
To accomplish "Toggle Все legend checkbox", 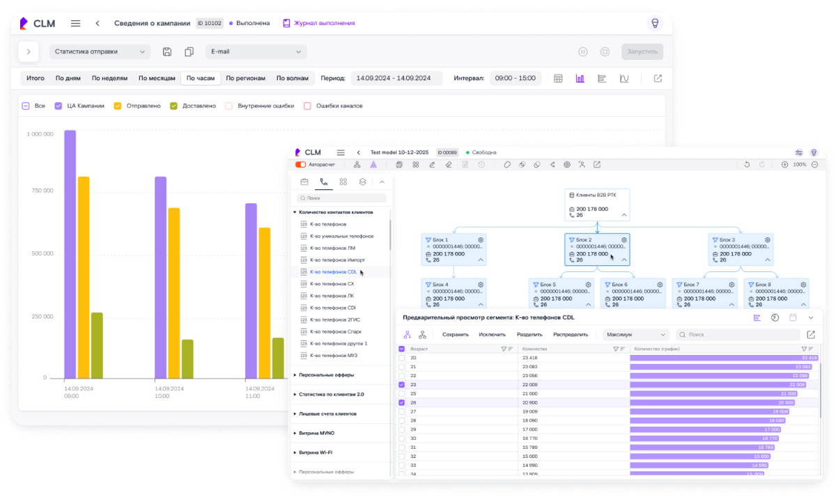I will tap(26, 106).
